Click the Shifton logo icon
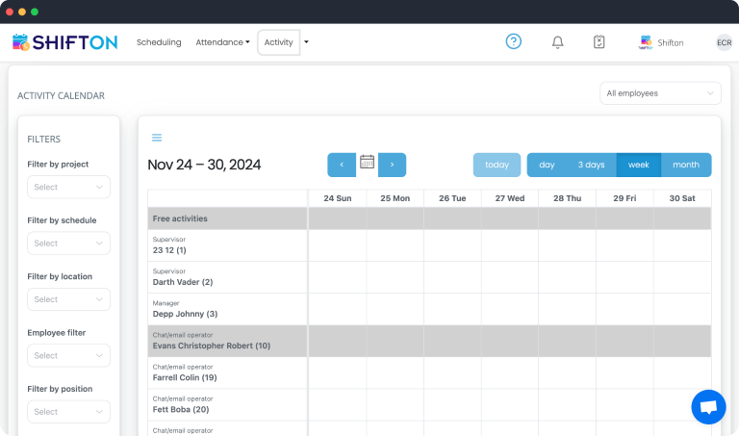Viewport: 739px width, 436px height. coord(21,42)
